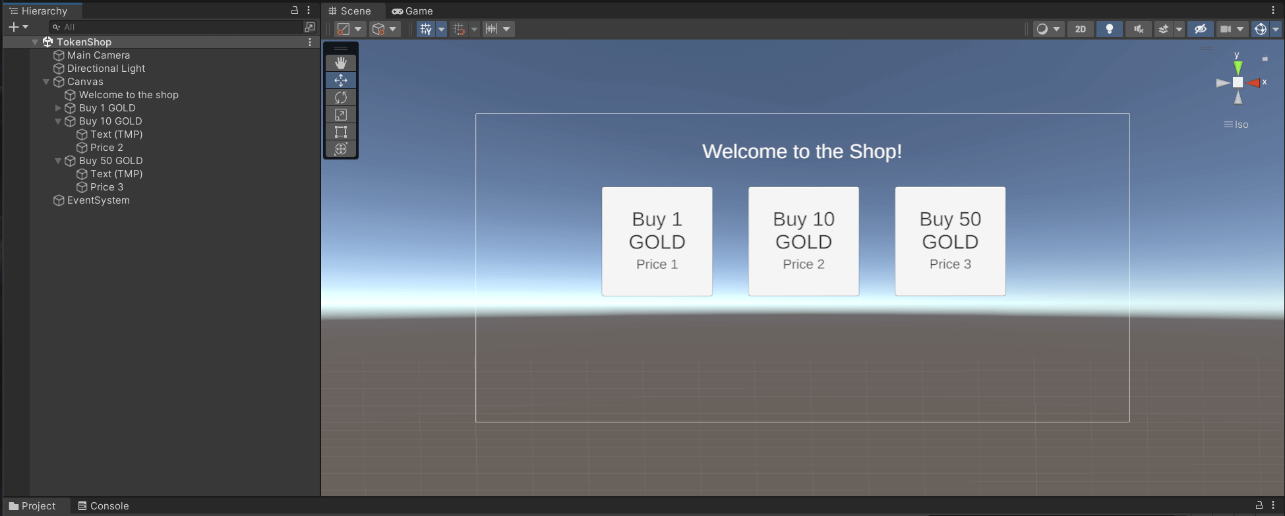Open bottom panel three-dot menu

coord(1273,505)
